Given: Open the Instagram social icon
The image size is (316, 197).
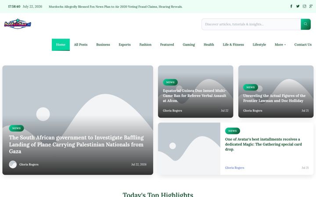Looking at the screenshot, I should [304, 7].
